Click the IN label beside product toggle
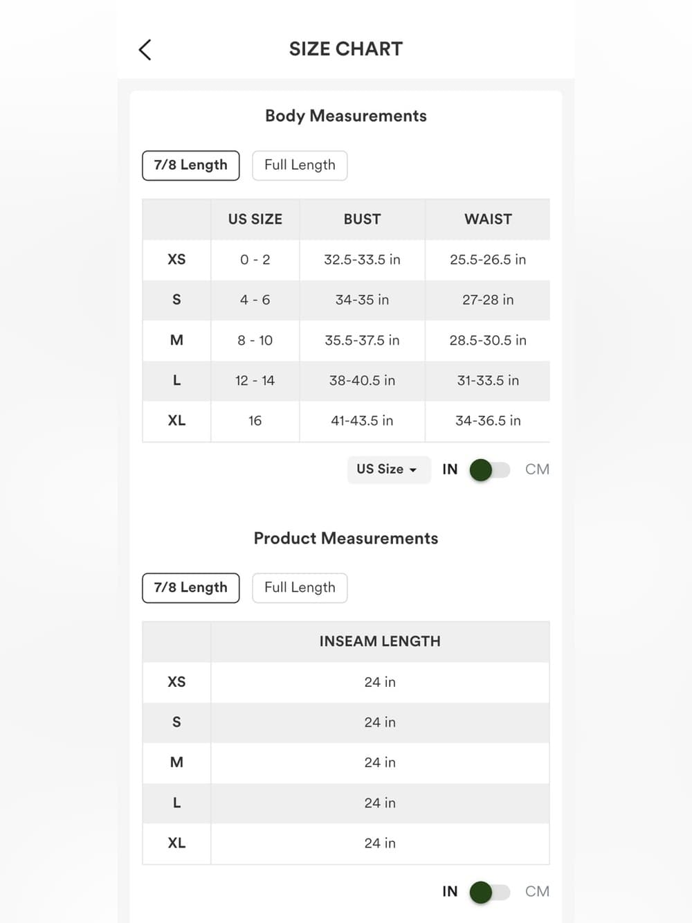 [450, 892]
